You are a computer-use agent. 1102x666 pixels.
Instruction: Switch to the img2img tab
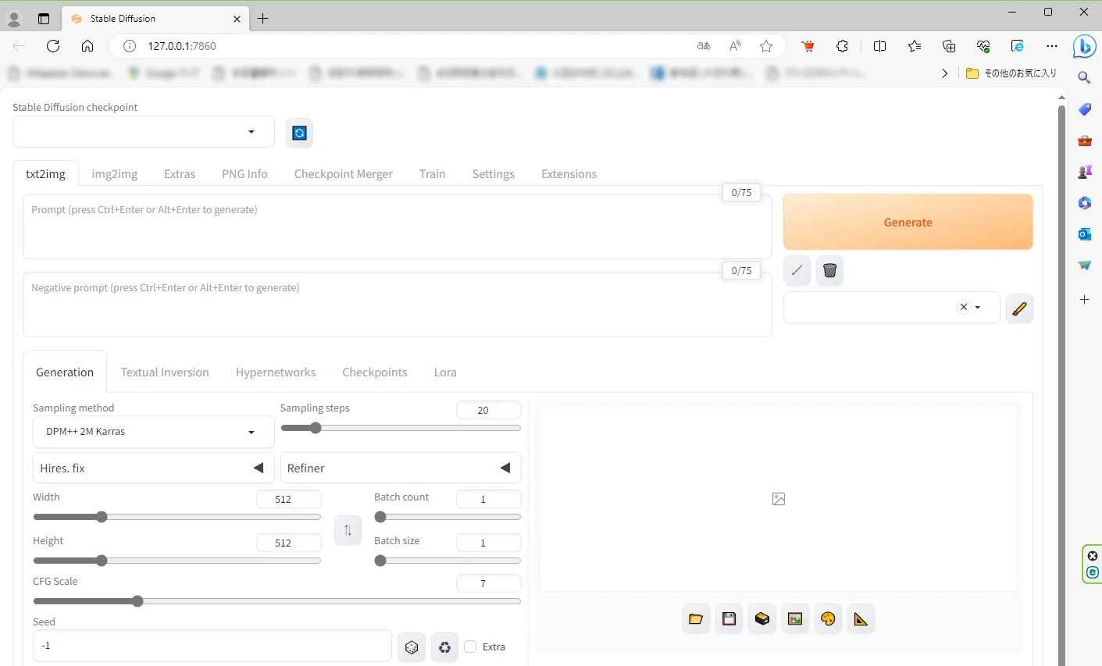(x=115, y=174)
